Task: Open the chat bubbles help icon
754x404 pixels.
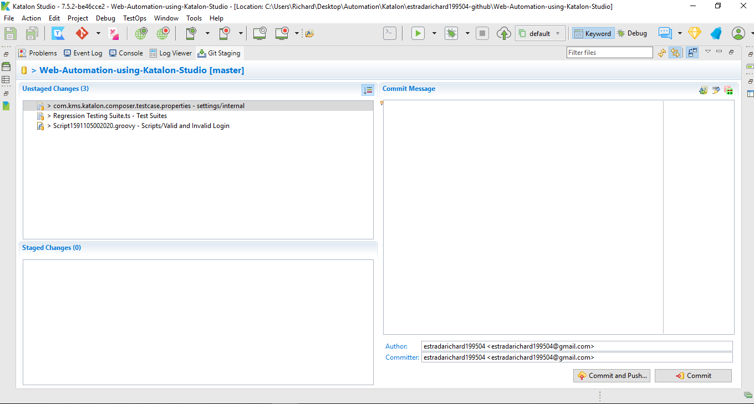Action: pos(665,33)
